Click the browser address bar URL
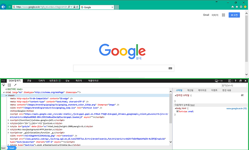Viewport: 249px width, 150px height. click(x=41, y=7)
